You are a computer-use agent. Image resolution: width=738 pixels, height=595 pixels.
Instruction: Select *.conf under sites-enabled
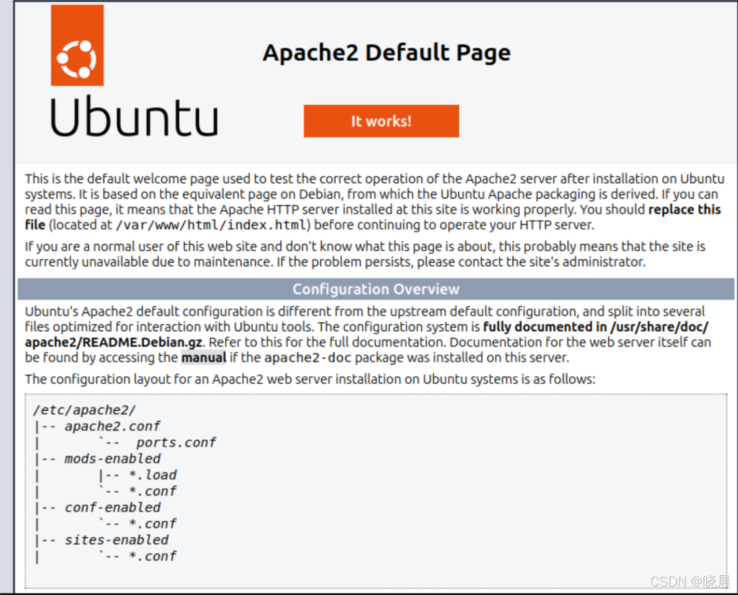pos(153,556)
